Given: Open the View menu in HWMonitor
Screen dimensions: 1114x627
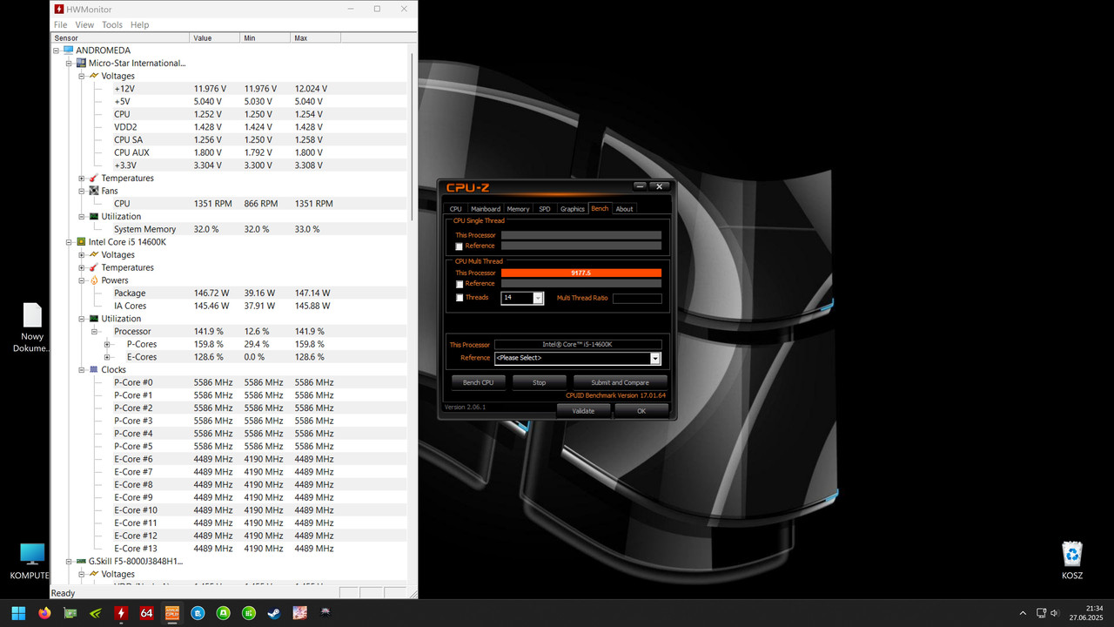Looking at the screenshot, I should point(84,25).
